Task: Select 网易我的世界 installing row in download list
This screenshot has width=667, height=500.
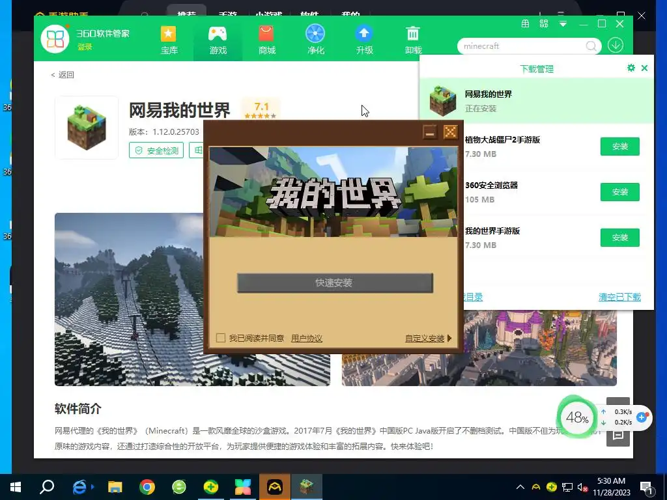Action: 537,101
